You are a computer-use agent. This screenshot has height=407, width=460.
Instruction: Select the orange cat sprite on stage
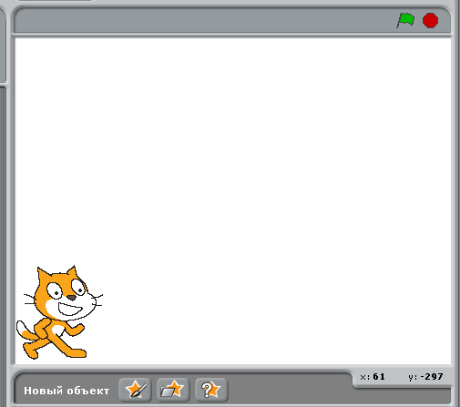pyautogui.click(x=59, y=312)
